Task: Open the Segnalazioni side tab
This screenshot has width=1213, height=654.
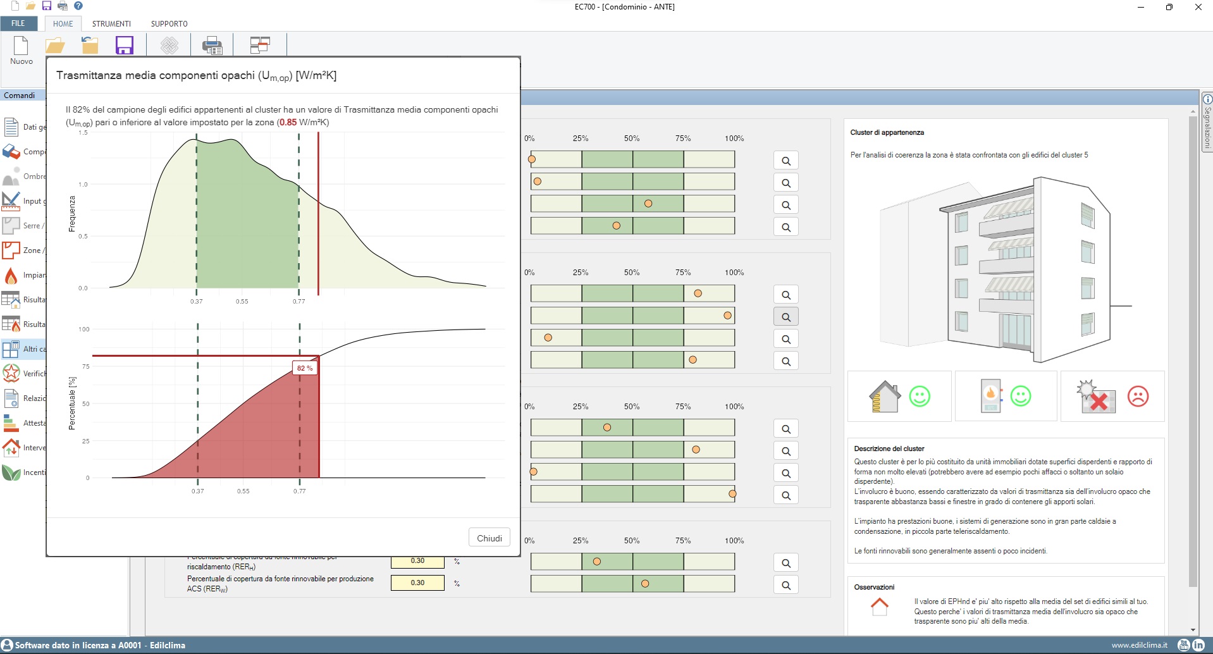Action: (x=1207, y=123)
